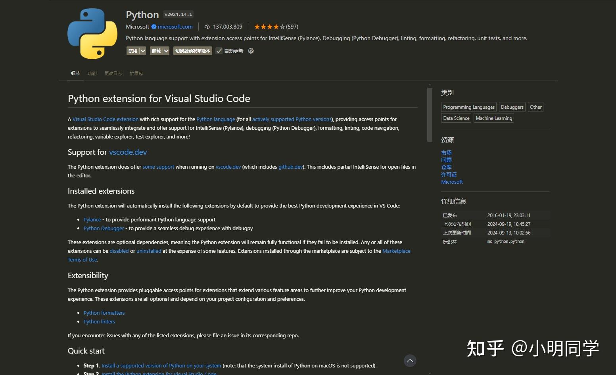This screenshot has width=616, height=375.
Task: Open the 更改日志 tab
Action: [113, 73]
